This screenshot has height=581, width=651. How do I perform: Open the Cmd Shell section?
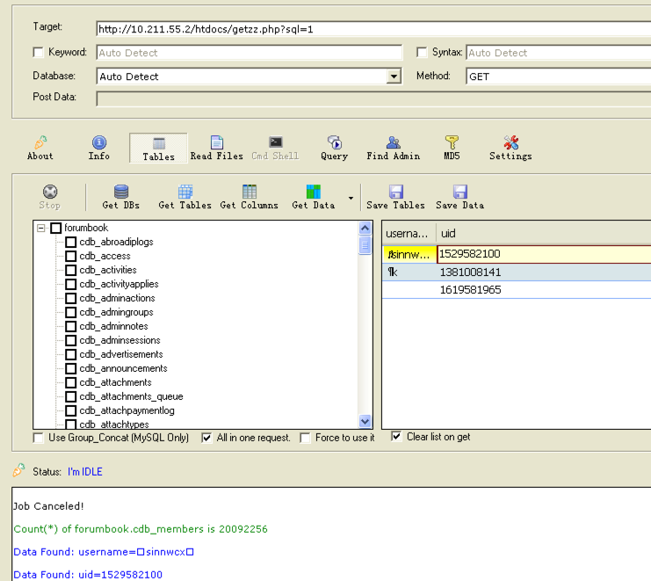pyautogui.click(x=275, y=148)
